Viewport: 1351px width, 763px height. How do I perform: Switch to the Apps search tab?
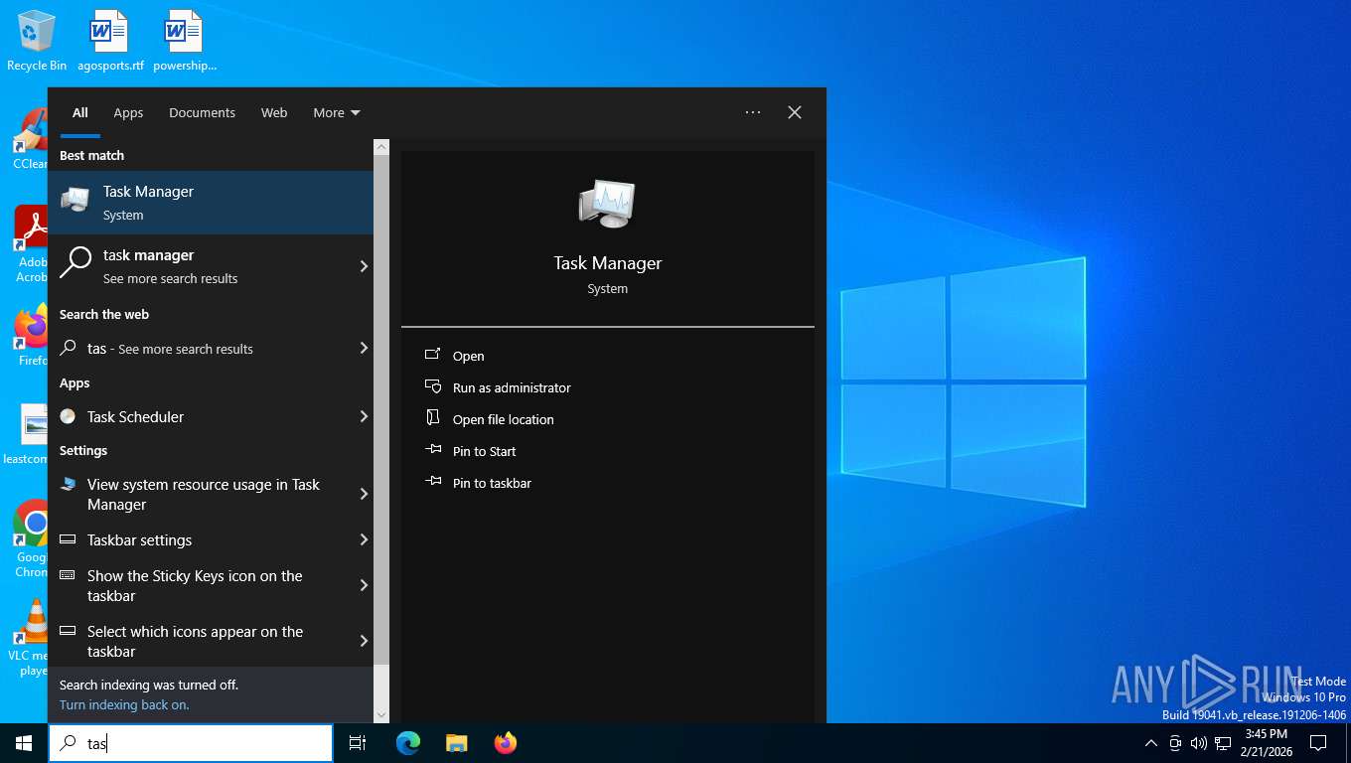click(x=128, y=112)
